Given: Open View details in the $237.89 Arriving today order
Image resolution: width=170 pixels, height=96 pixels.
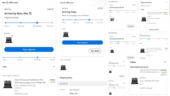Looking at the screenshot, I should tap(95, 51).
